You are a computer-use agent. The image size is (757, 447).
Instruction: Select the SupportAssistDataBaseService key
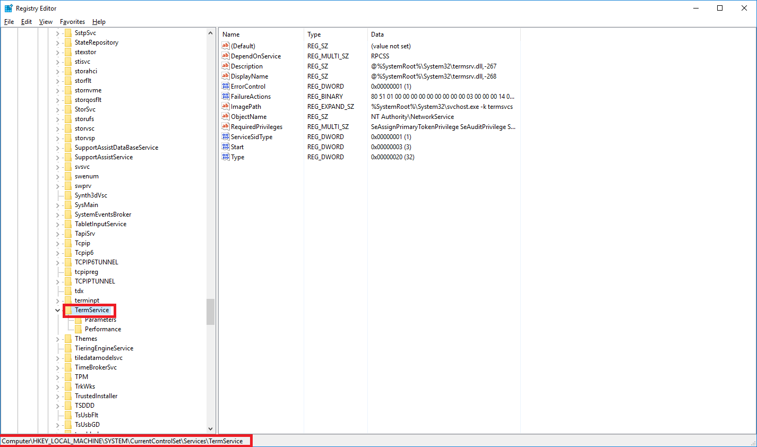coord(116,148)
